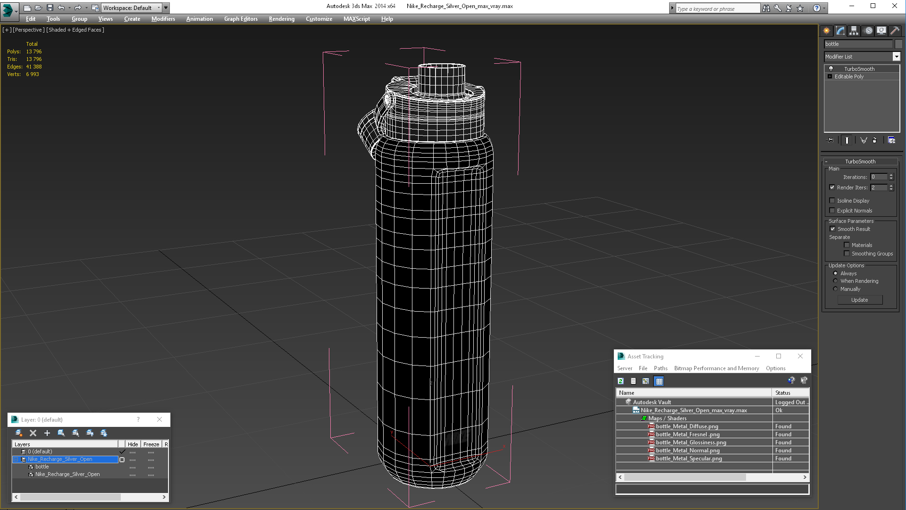This screenshot has height=510, width=906.
Task: Open the Utilities hammer panel tab
Action: tap(895, 31)
